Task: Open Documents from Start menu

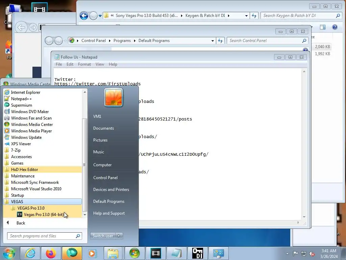Action: click(103, 128)
